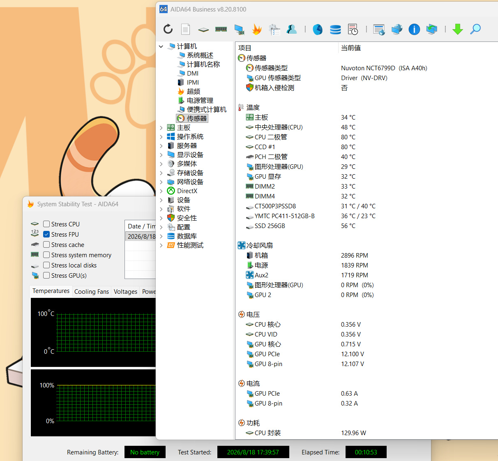The height and width of the screenshot is (461, 498).
Task: Click the blue information icon
Action: 414,29
